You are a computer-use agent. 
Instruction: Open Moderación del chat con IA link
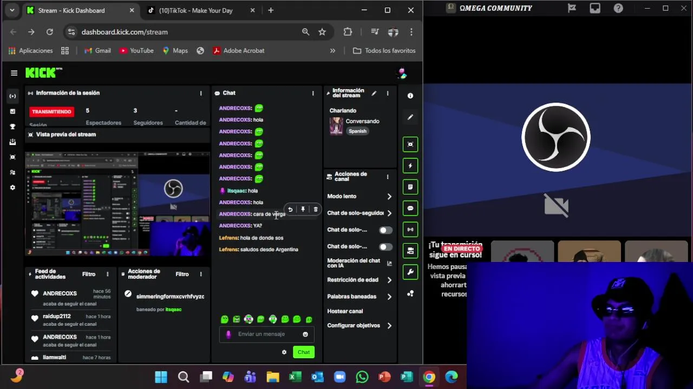coord(359,263)
